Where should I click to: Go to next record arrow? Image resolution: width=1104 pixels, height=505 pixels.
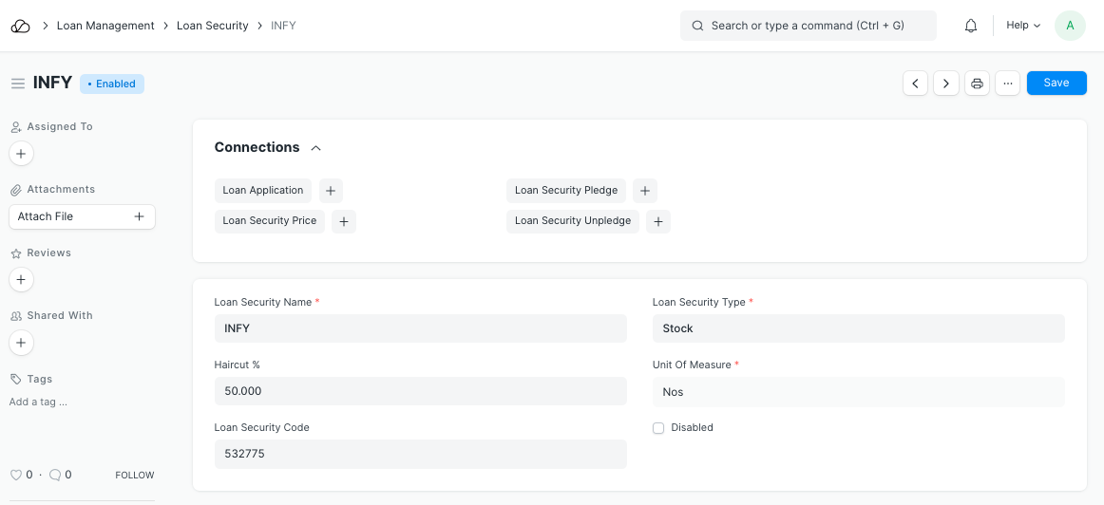(945, 84)
